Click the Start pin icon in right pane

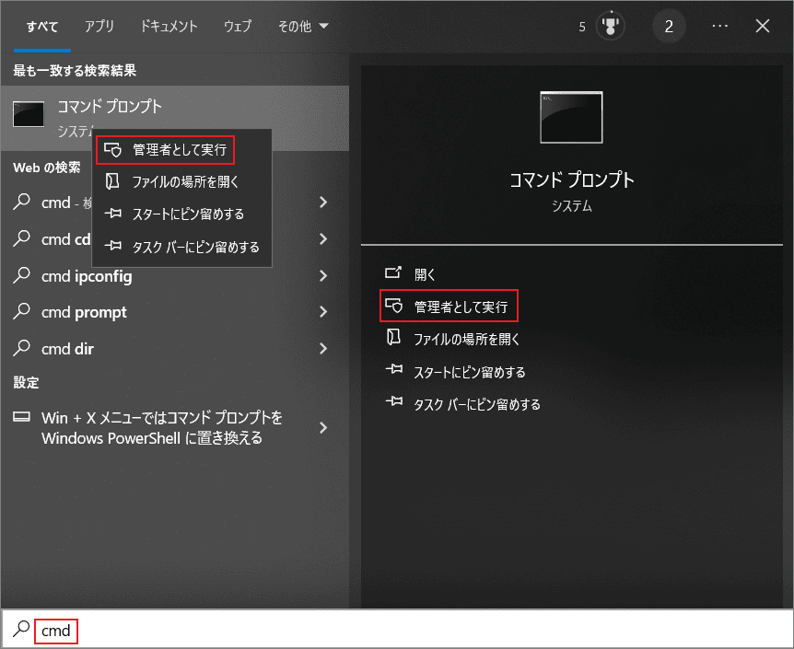tap(394, 369)
